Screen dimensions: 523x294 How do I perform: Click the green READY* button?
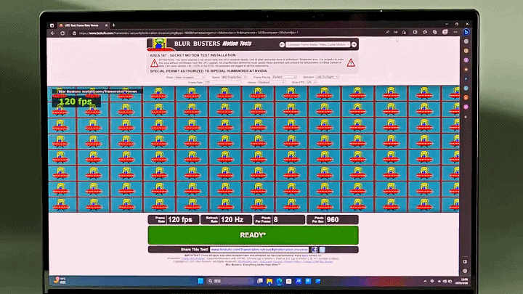coord(254,235)
